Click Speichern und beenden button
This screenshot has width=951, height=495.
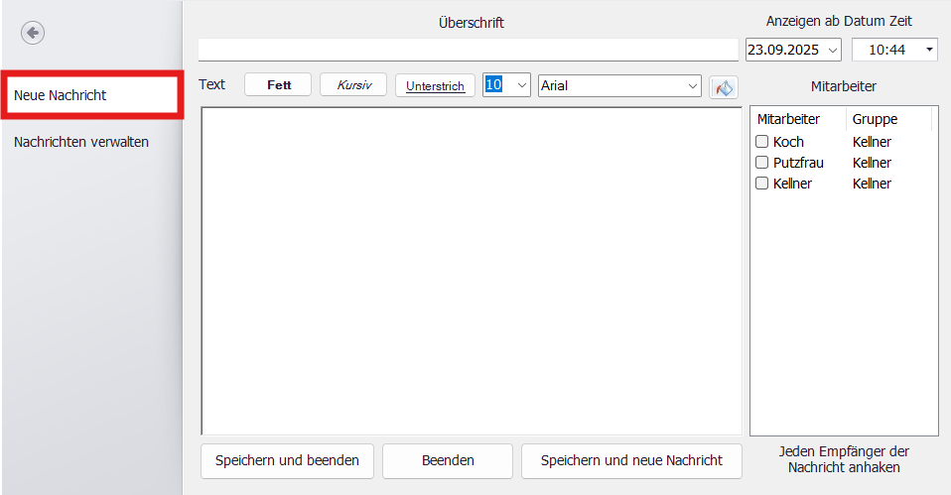coord(288,461)
